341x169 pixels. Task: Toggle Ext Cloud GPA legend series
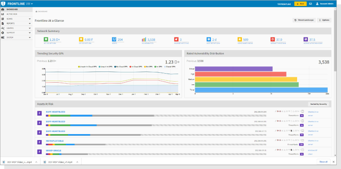[x=121, y=67]
